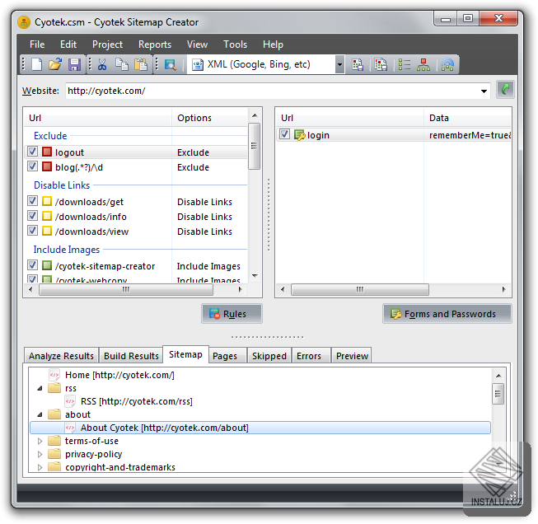Image resolution: width=538 pixels, height=524 pixels.
Task: Click the analyze website magnifier icon
Action: 171,64
